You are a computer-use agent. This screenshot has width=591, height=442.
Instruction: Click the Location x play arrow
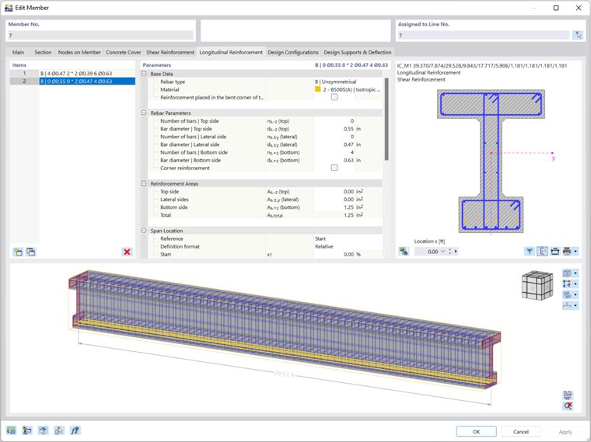coord(456,251)
